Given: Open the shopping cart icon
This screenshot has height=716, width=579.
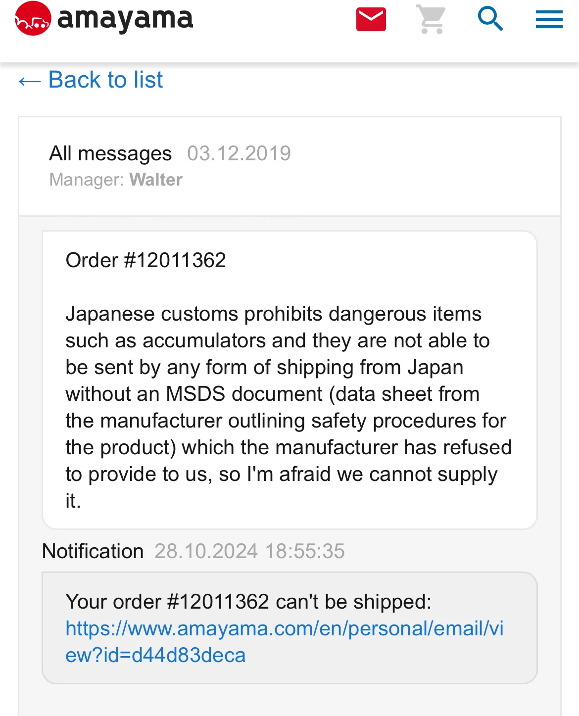Looking at the screenshot, I should 431,19.
